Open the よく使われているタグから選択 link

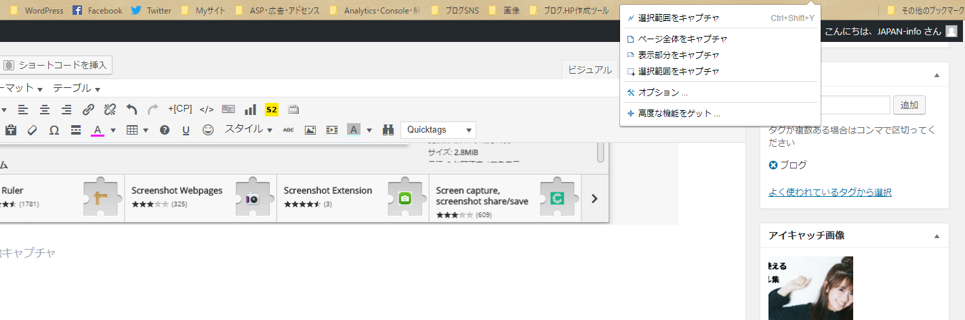coord(830,193)
